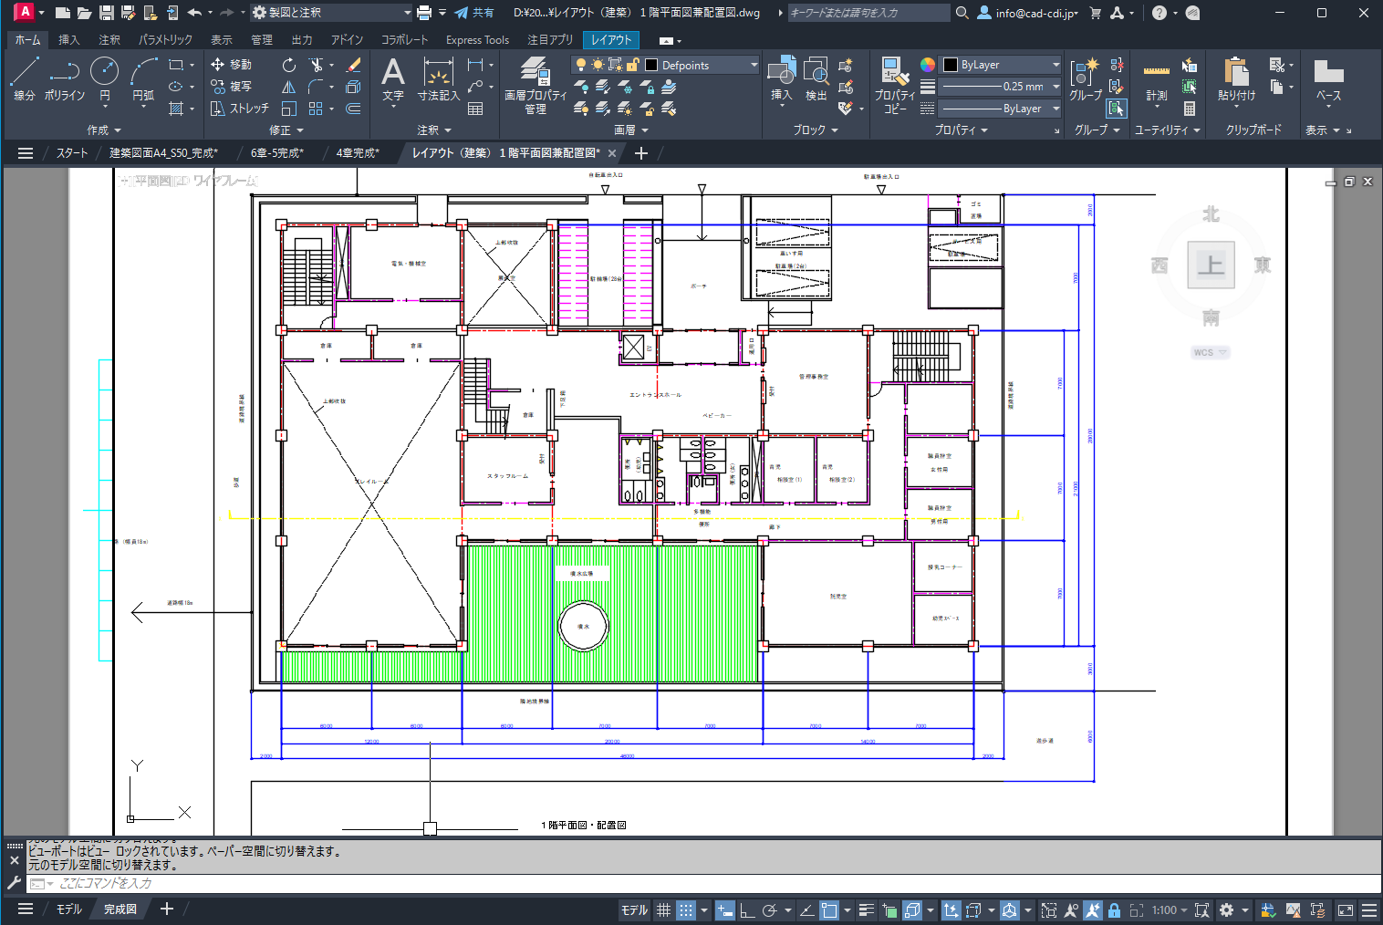Open the 0.25 mm lineweight dropdown
The height and width of the screenshot is (925, 1383).
click(1055, 87)
